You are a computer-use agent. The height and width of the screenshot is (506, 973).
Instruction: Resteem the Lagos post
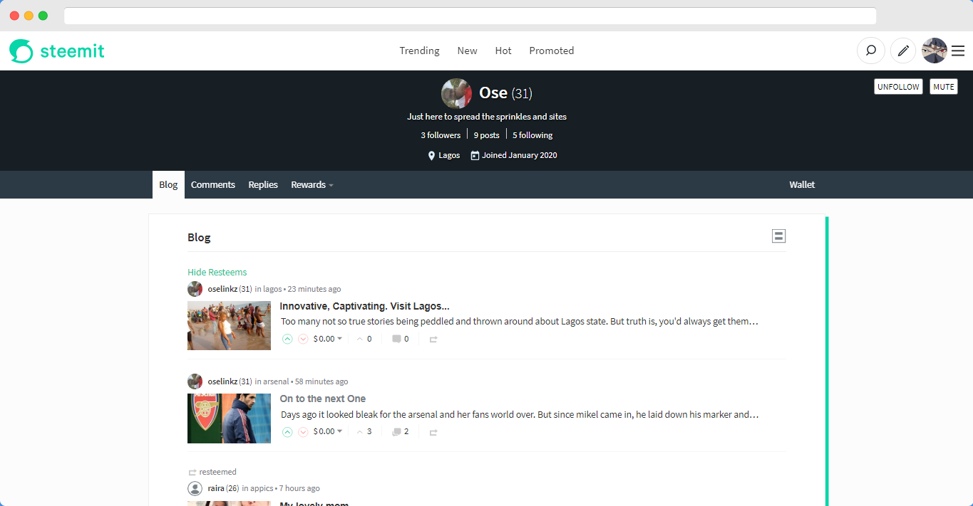[x=433, y=339]
